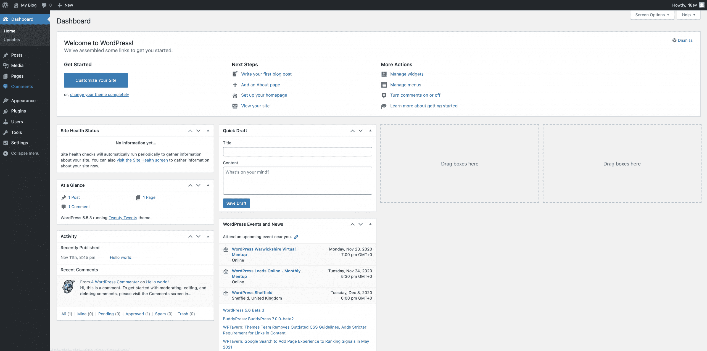Toggle the WordPress Events and News panel
707x351 pixels.
(370, 224)
